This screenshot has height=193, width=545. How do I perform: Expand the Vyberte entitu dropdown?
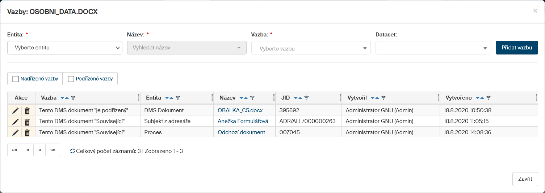[x=65, y=48]
